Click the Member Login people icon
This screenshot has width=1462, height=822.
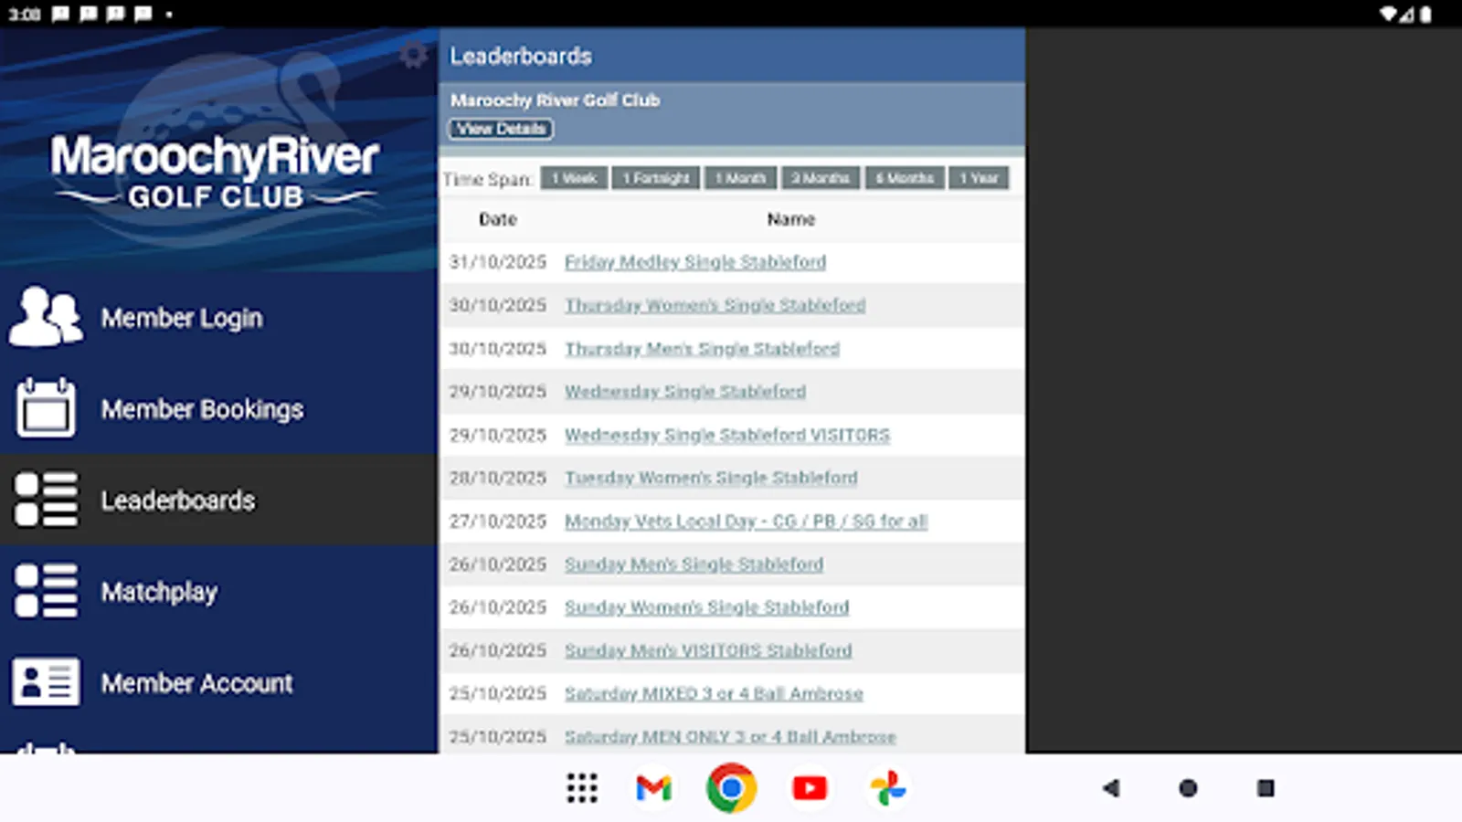[x=44, y=317]
